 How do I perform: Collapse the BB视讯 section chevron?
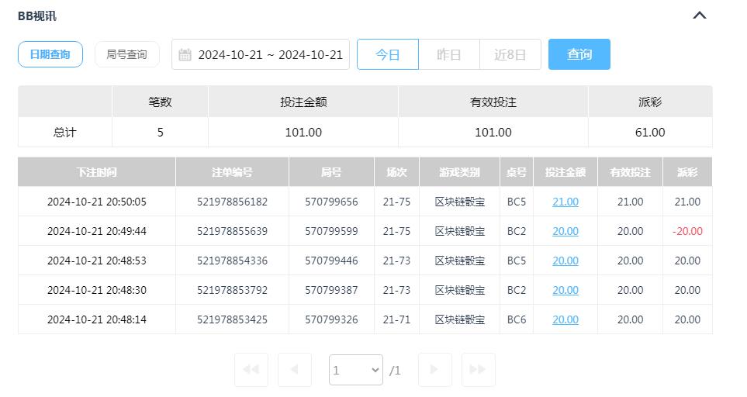[699, 16]
